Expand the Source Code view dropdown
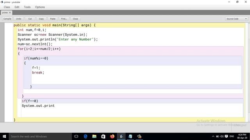 [x=237, y=19]
